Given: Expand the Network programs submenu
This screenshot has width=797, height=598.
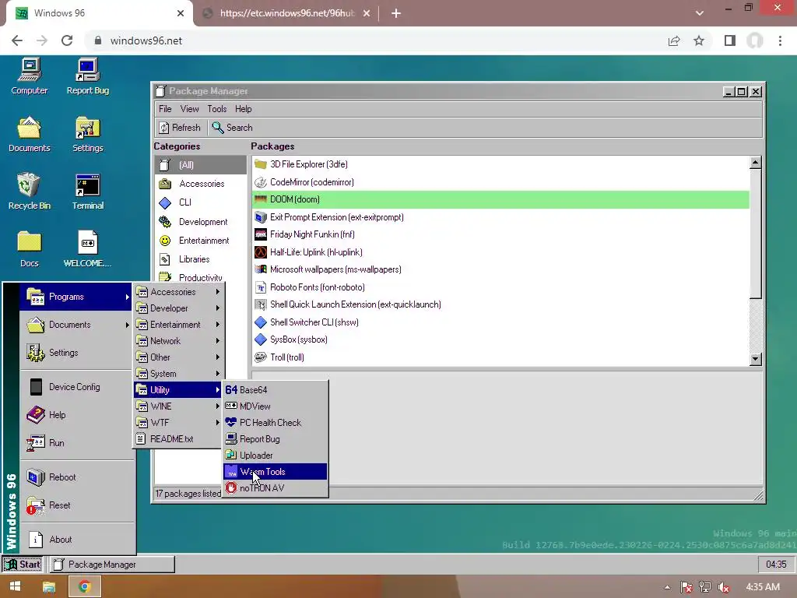Looking at the screenshot, I should click(x=178, y=341).
